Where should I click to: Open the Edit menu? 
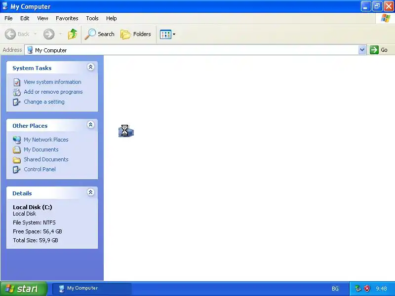coord(25,18)
